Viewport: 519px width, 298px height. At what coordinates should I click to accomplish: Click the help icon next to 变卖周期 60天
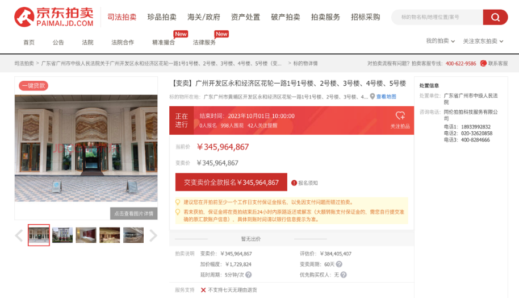click(x=339, y=264)
